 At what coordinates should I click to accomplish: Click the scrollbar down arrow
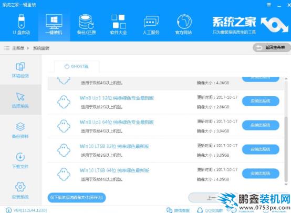286,185
